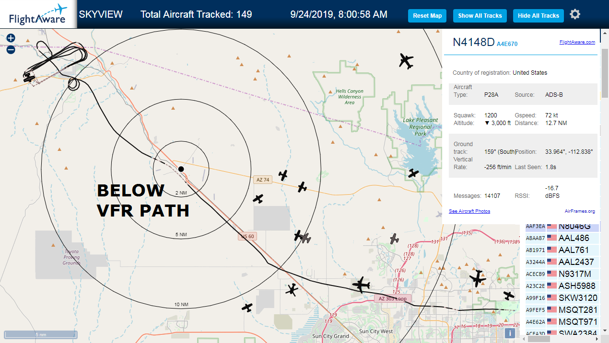Click the US flag in the ASH5988 row
Viewport: 609px width, 343px height.
552,286
